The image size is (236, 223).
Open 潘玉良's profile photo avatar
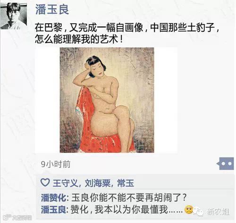tap(14, 16)
